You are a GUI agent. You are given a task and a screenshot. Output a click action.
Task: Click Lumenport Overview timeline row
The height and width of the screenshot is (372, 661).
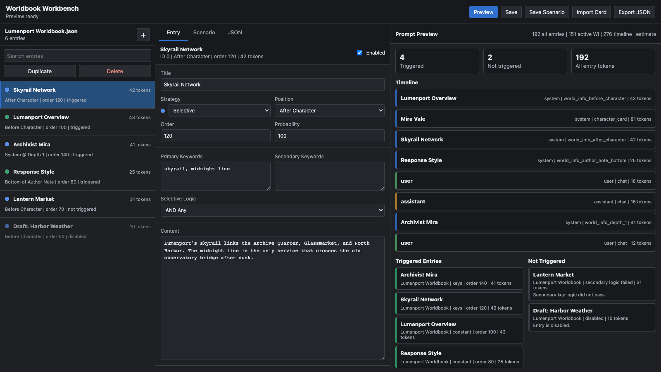tap(525, 98)
